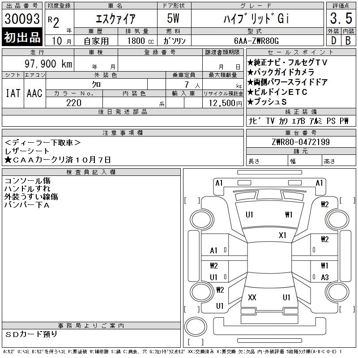
Task: Select chassis number ZWR80-0472199
Action: pyautogui.click(x=301, y=142)
